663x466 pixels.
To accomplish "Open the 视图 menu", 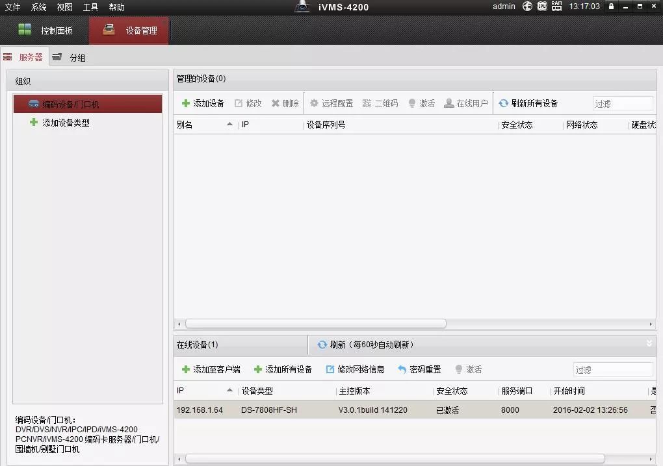I will [x=65, y=7].
